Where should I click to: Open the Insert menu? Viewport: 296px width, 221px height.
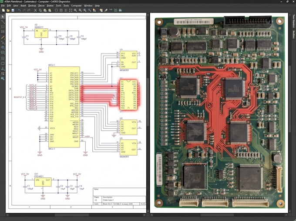pos(23,6)
